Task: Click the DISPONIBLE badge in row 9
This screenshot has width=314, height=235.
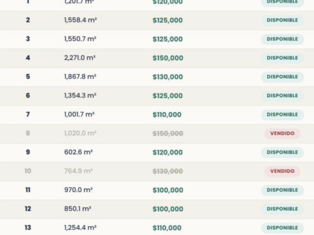Action: (x=282, y=152)
